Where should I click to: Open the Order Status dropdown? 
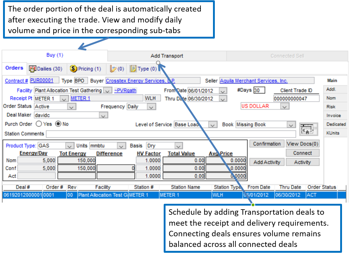pos(72,107)
